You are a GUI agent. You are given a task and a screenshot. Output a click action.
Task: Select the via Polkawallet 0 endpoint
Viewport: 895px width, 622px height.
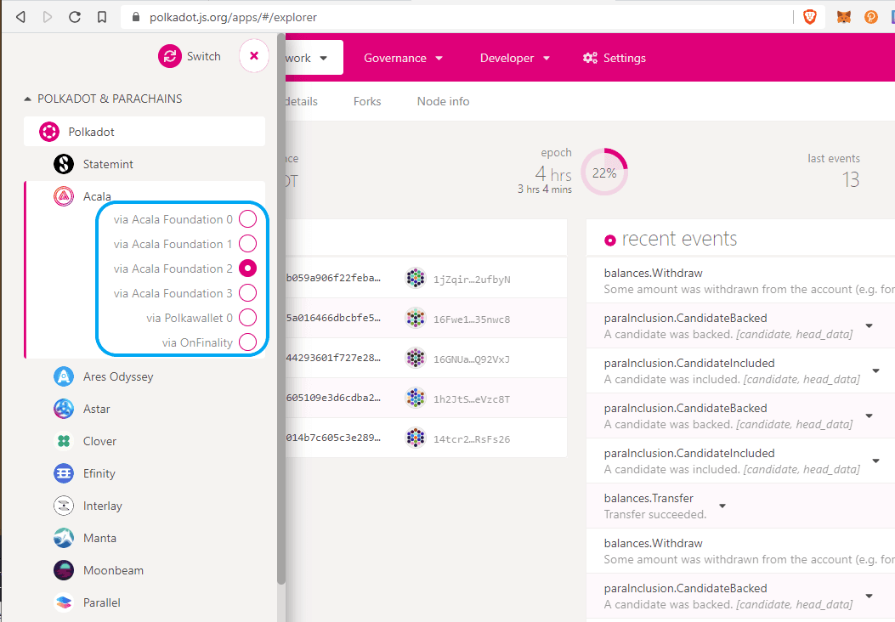click(x=247, y=318)
